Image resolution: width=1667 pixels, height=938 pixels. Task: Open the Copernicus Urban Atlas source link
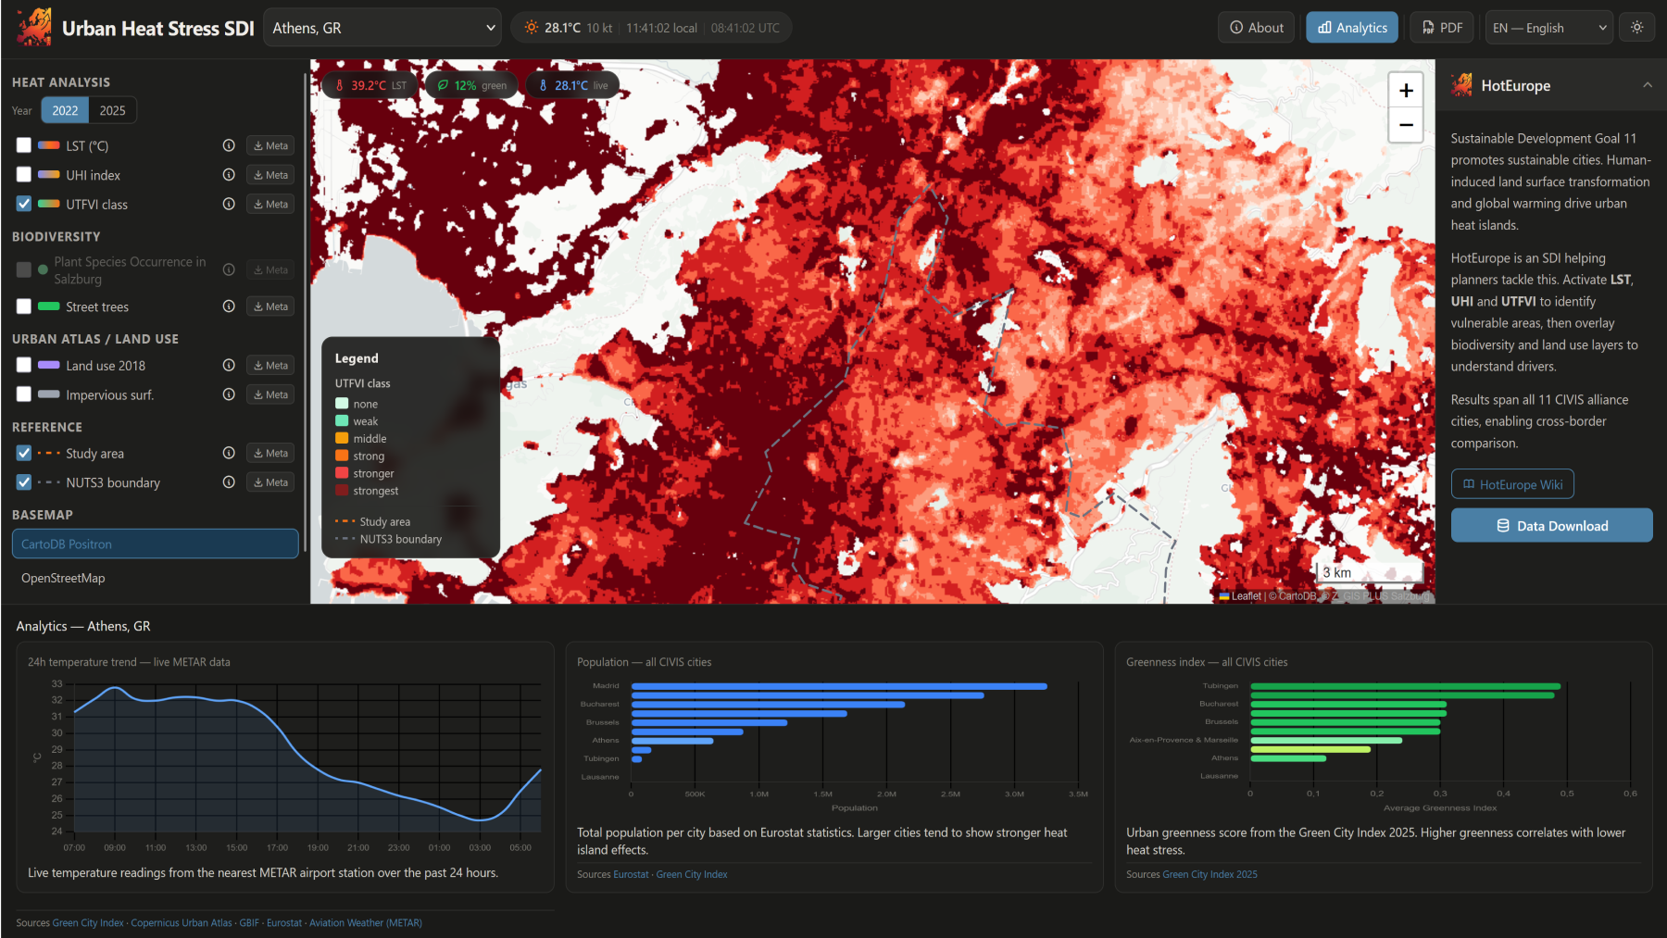(182, 923)
